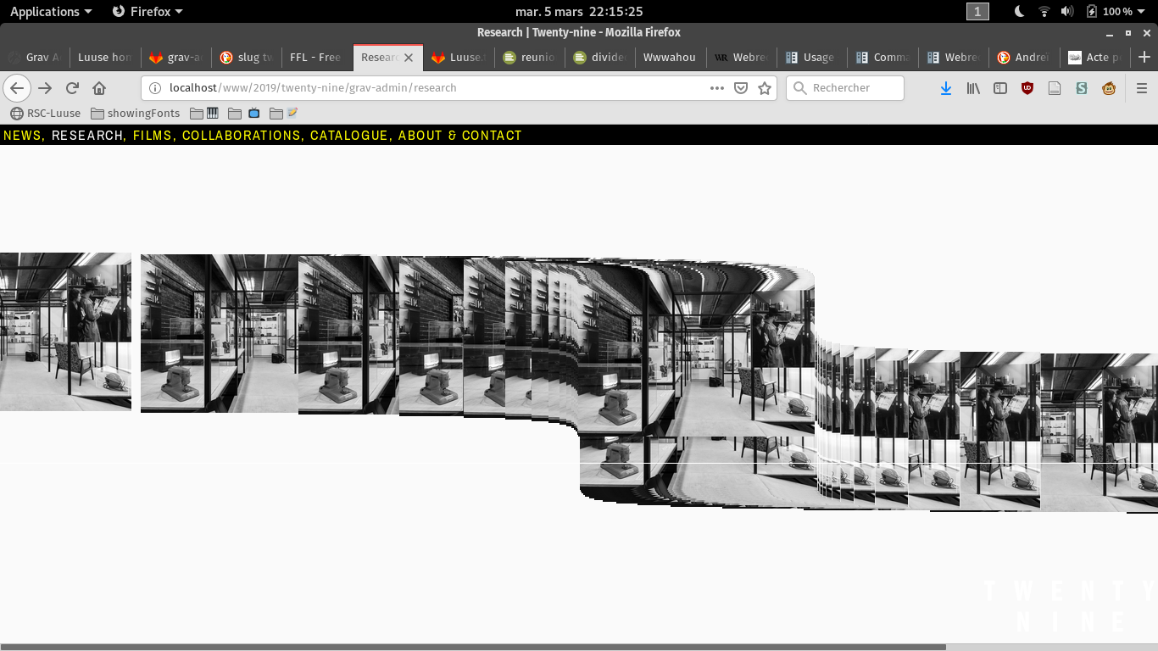Open the COLLABORATIONS page link

[x=242, y=136]
